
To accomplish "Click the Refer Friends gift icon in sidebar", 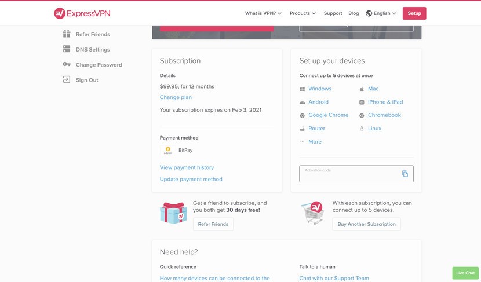I will [67, 34].
